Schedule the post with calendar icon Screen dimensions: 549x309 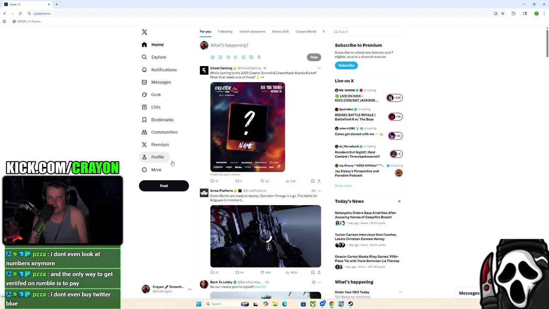[x=251, y=57]
